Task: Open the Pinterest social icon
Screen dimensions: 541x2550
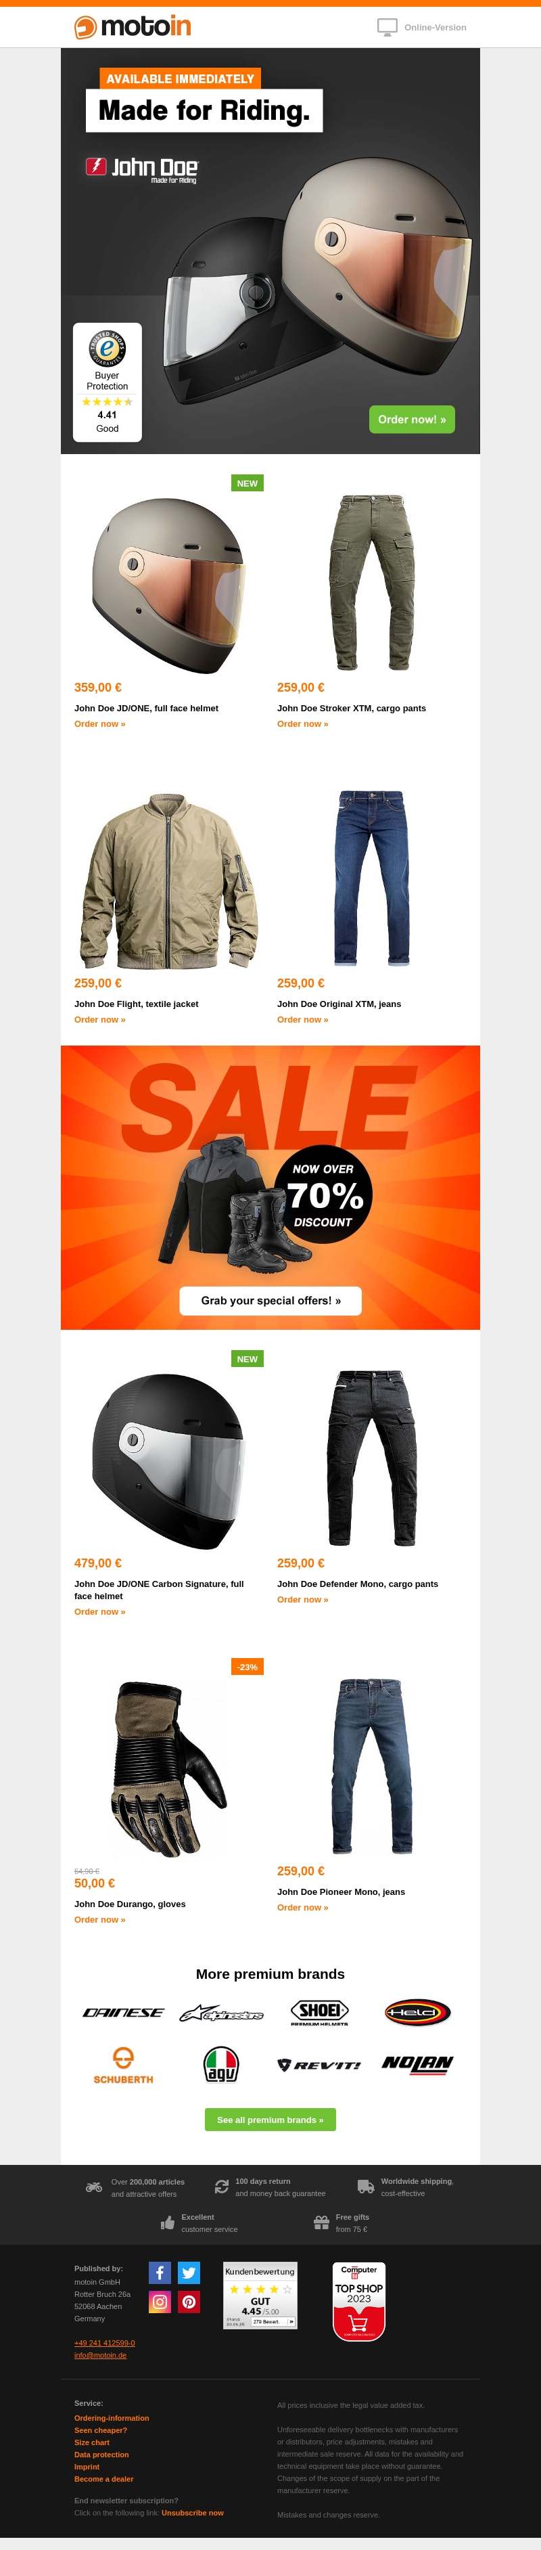Action: [189, 2302]
